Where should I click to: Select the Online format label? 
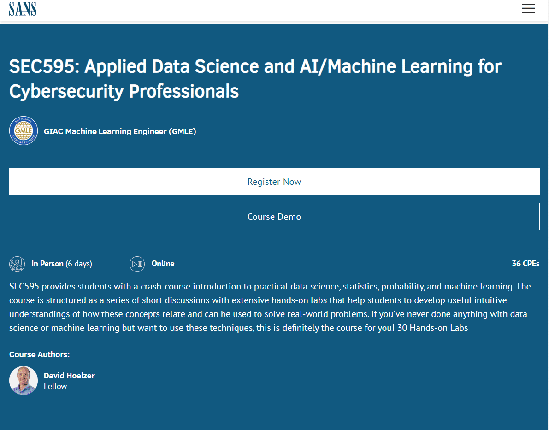point(163,264)
